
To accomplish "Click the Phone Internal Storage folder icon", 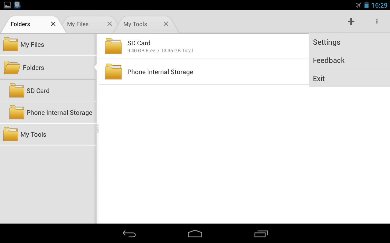I will pos(16,112).
